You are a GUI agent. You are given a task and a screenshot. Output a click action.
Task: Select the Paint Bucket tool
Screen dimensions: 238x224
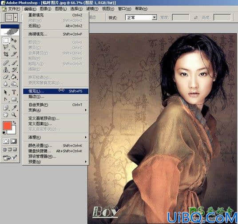14,77
